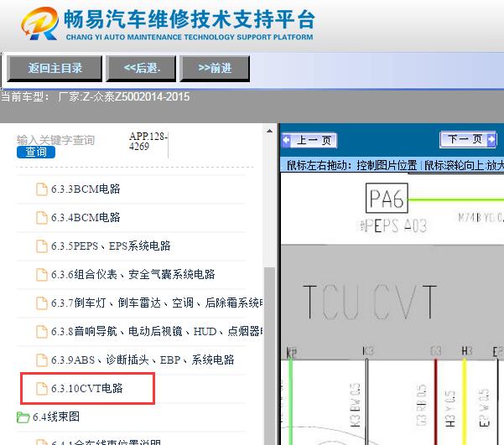Open the previous page with 上一页
Viewport: 504px width, 445px height.
pos(309,140)
